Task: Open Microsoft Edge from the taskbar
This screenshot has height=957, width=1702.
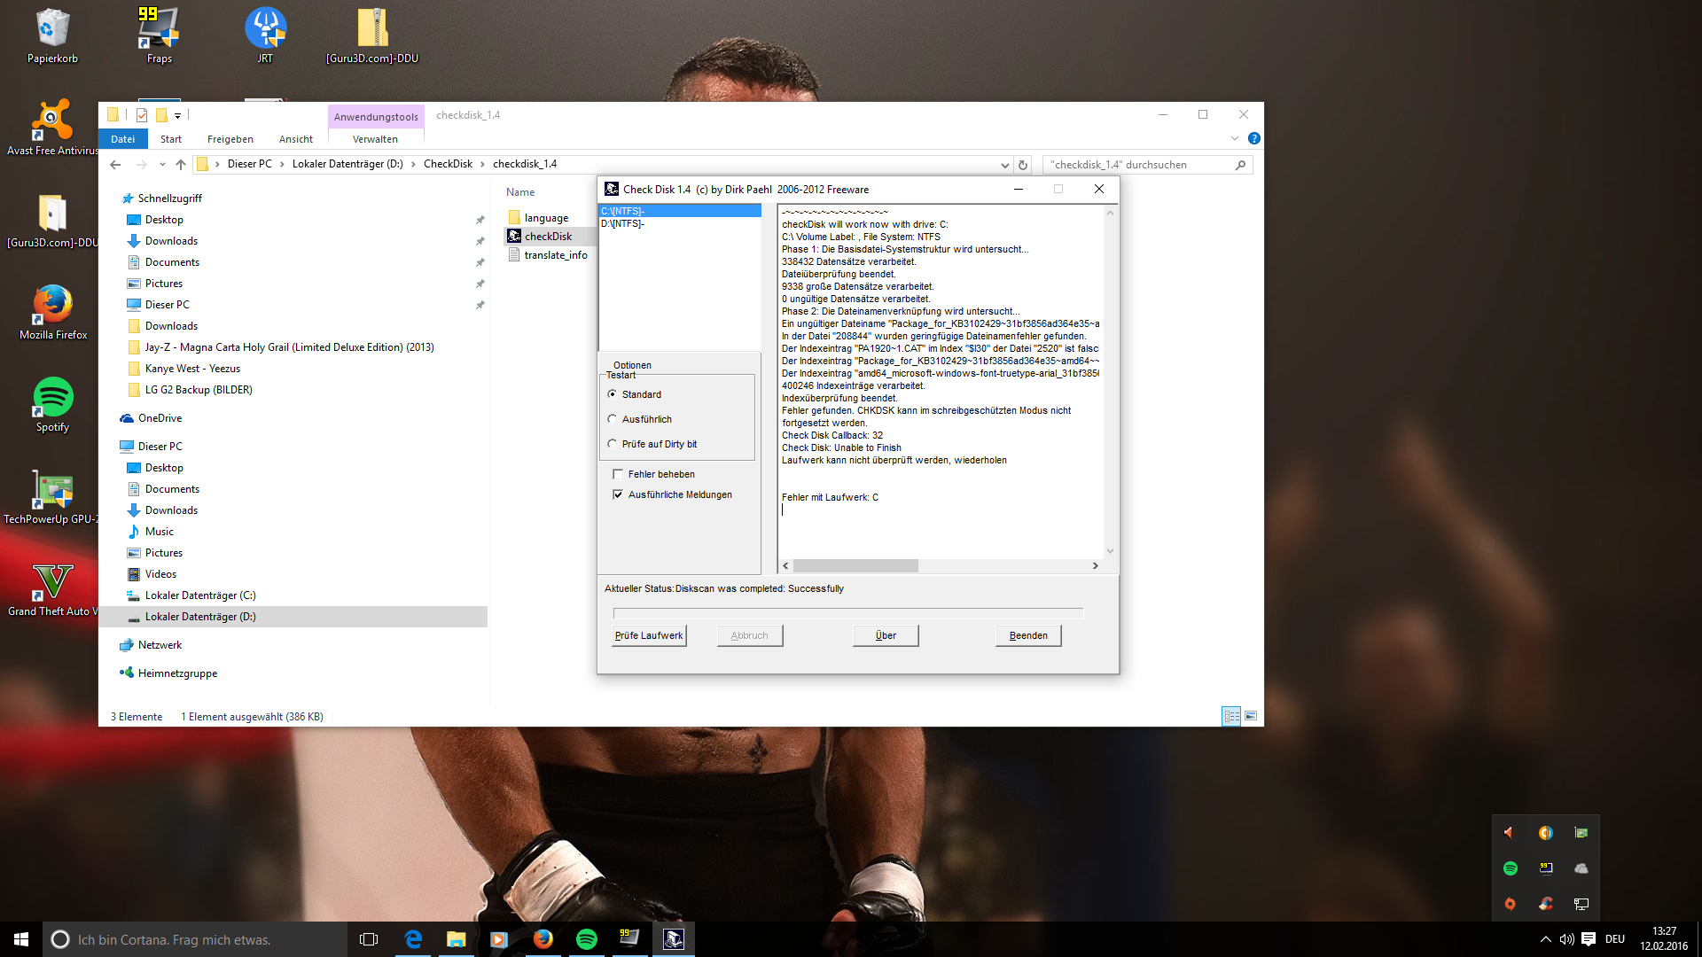Action: pyautogui.click(x=413, y=939)
